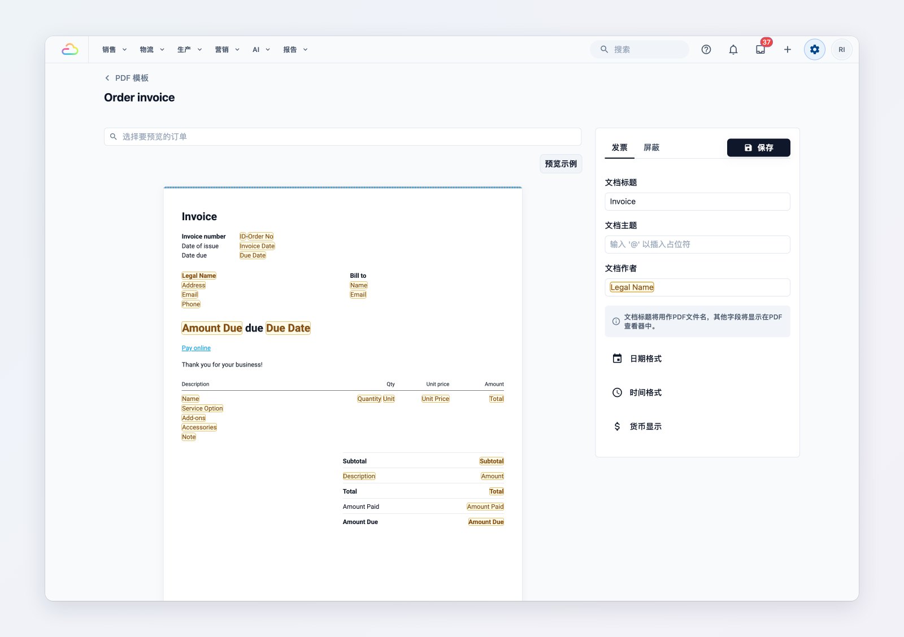The height and width of the screenshot is (637, 904).
Task: Open the inbox icon with 37 badge
Action: click(760, 50)
